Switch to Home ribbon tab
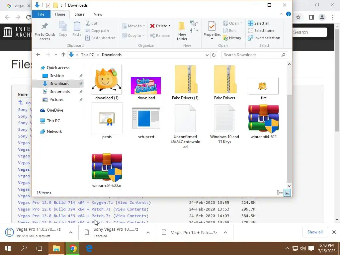The height and width of the screenshot is (255, 340). coord(60,14)
